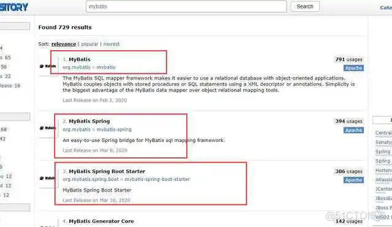
Task: Open 394 usages of MyBatis Spring
Action: coord(349,121)
